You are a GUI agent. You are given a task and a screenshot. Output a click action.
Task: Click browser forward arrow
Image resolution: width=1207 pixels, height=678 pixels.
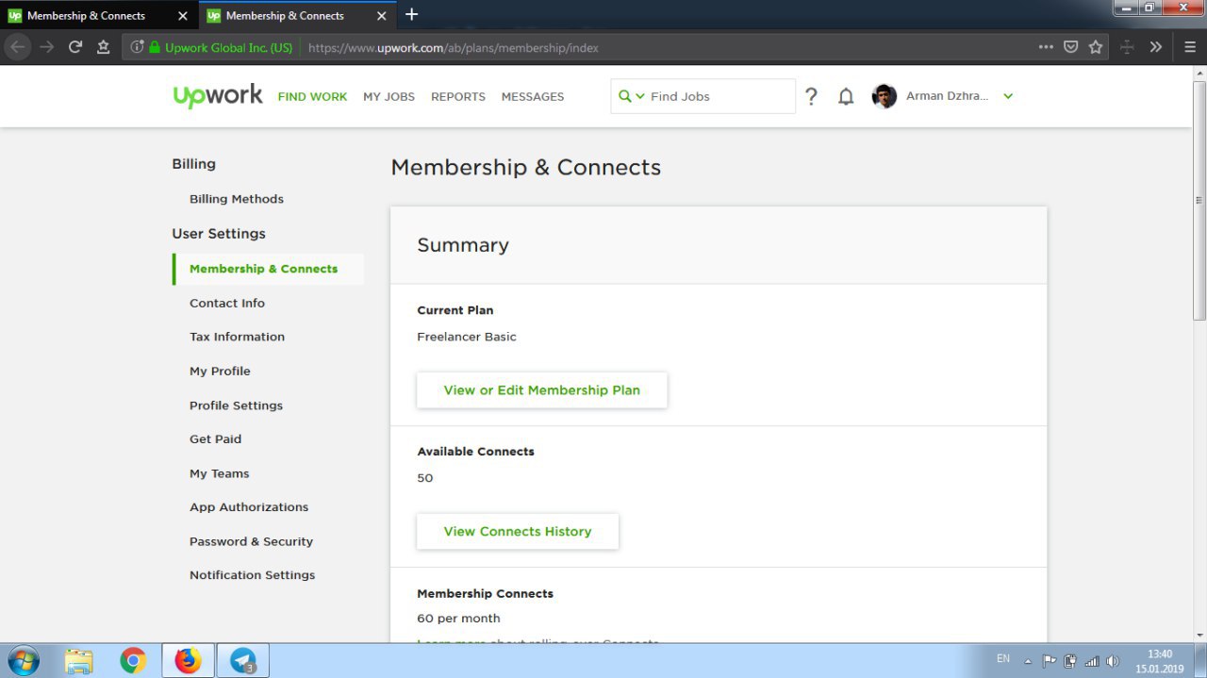coord(46,47)
